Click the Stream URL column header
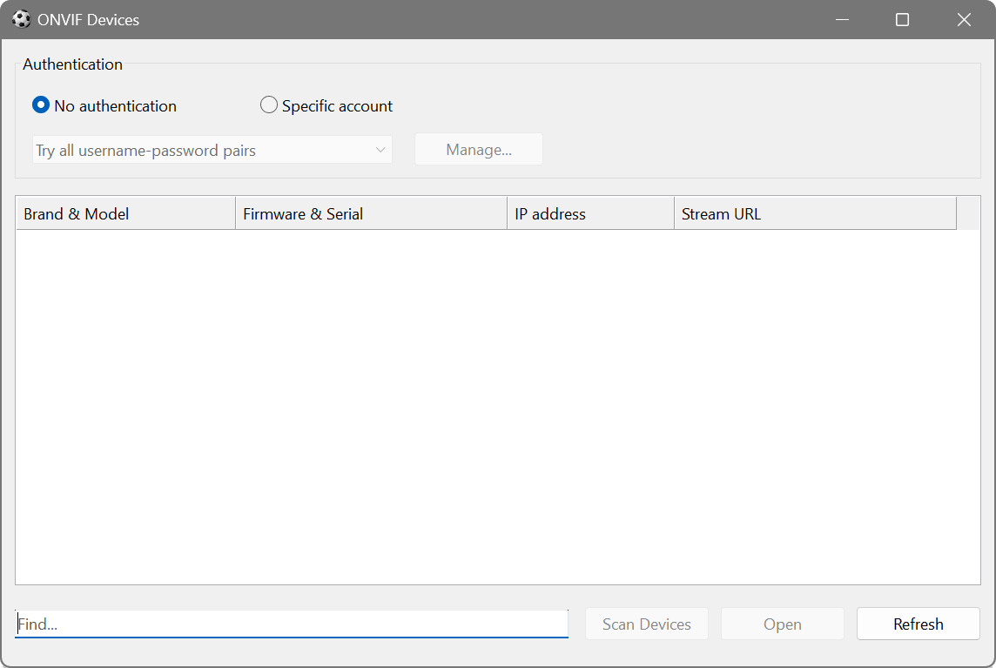 (815, 213)
